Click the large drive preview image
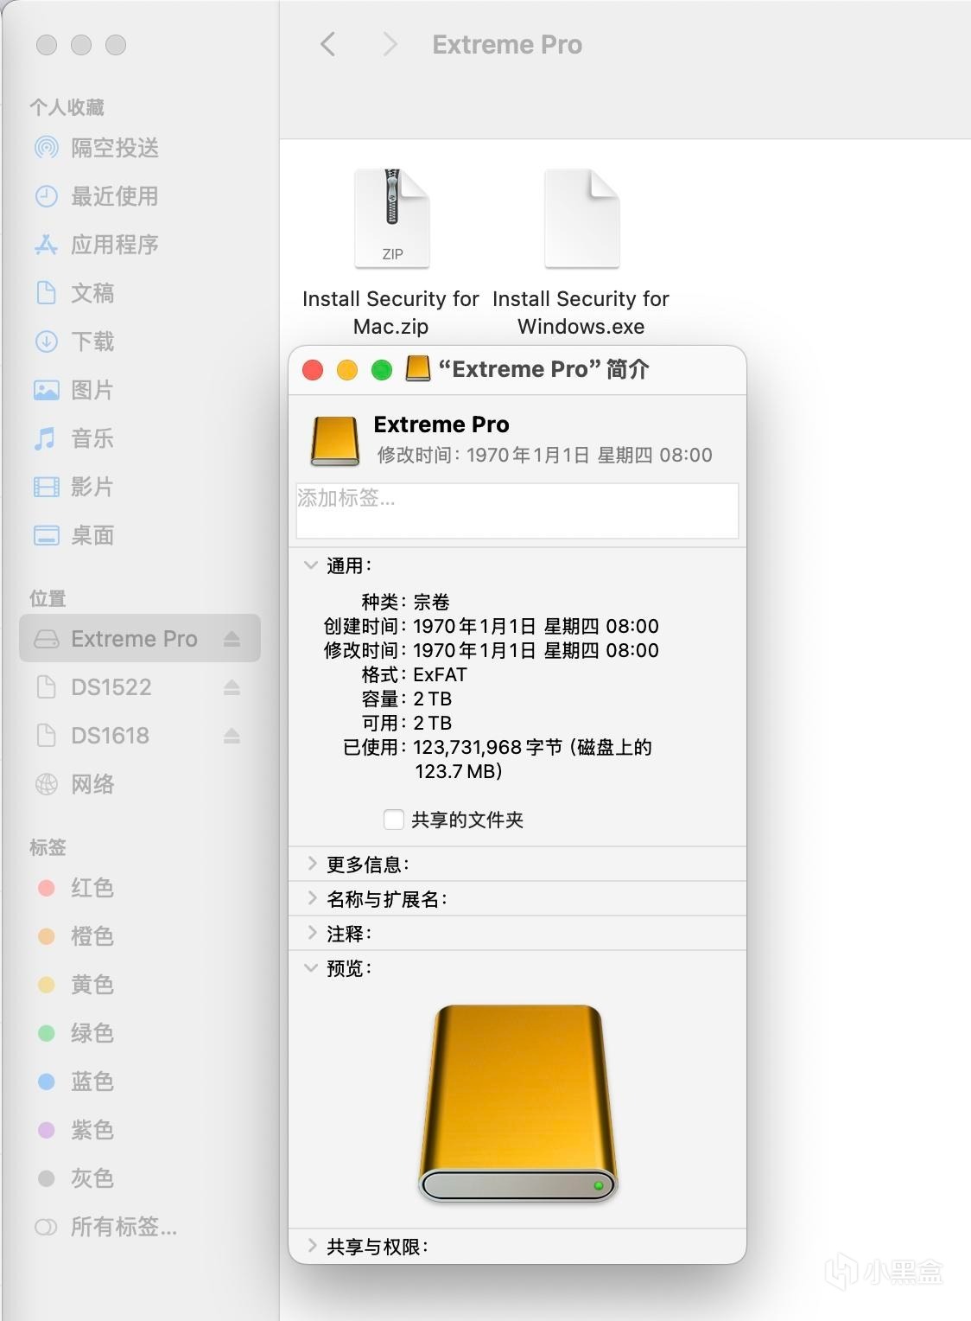971x1321 pixels. click(517, 1104)
